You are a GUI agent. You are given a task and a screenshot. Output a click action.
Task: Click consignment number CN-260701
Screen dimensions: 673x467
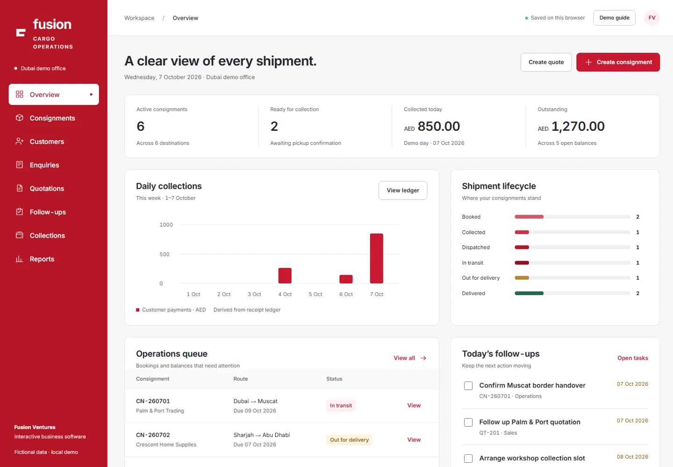tap(153, 401)
